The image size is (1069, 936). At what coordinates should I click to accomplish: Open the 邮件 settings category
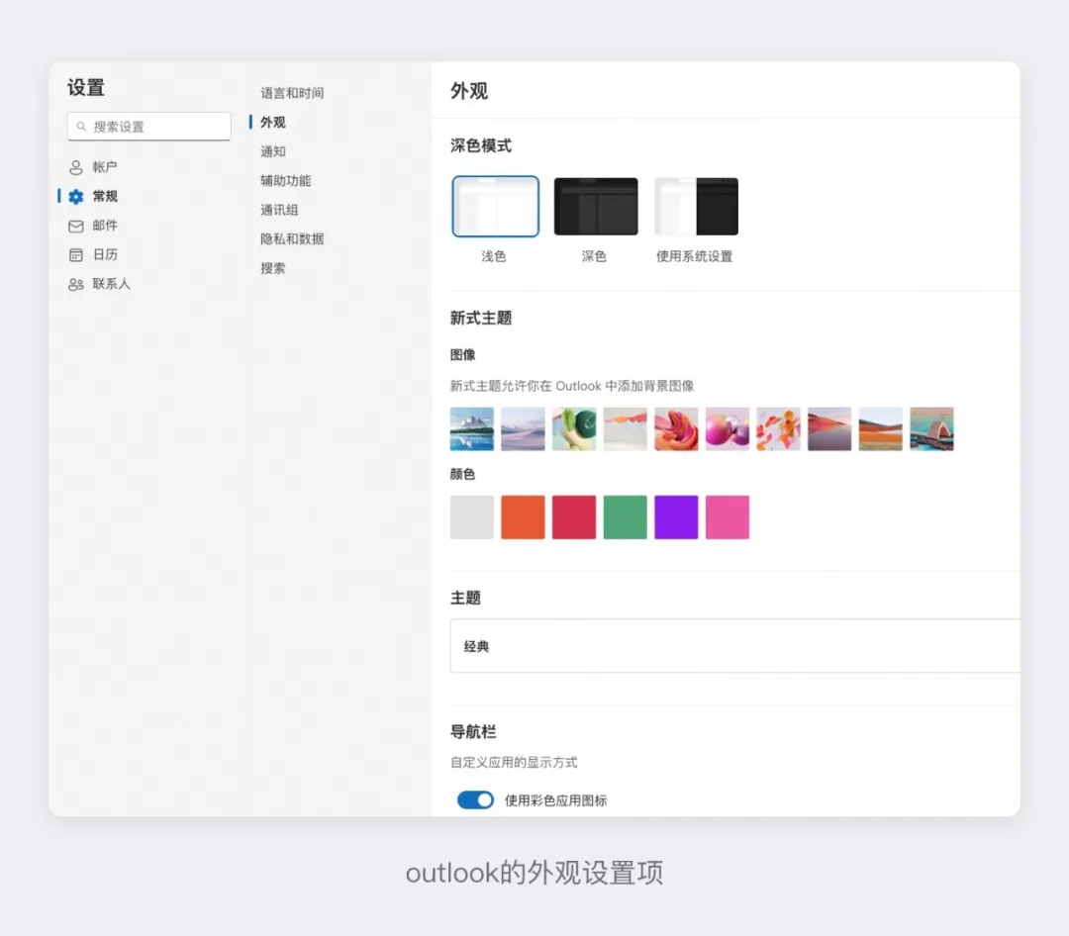tap(105, 226)
